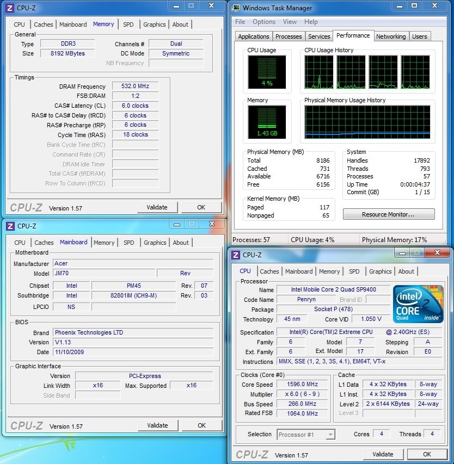Click CPU-Z app icon in Memory window title
This screenshot has width=454, height=464.
(x=10, y=8)
